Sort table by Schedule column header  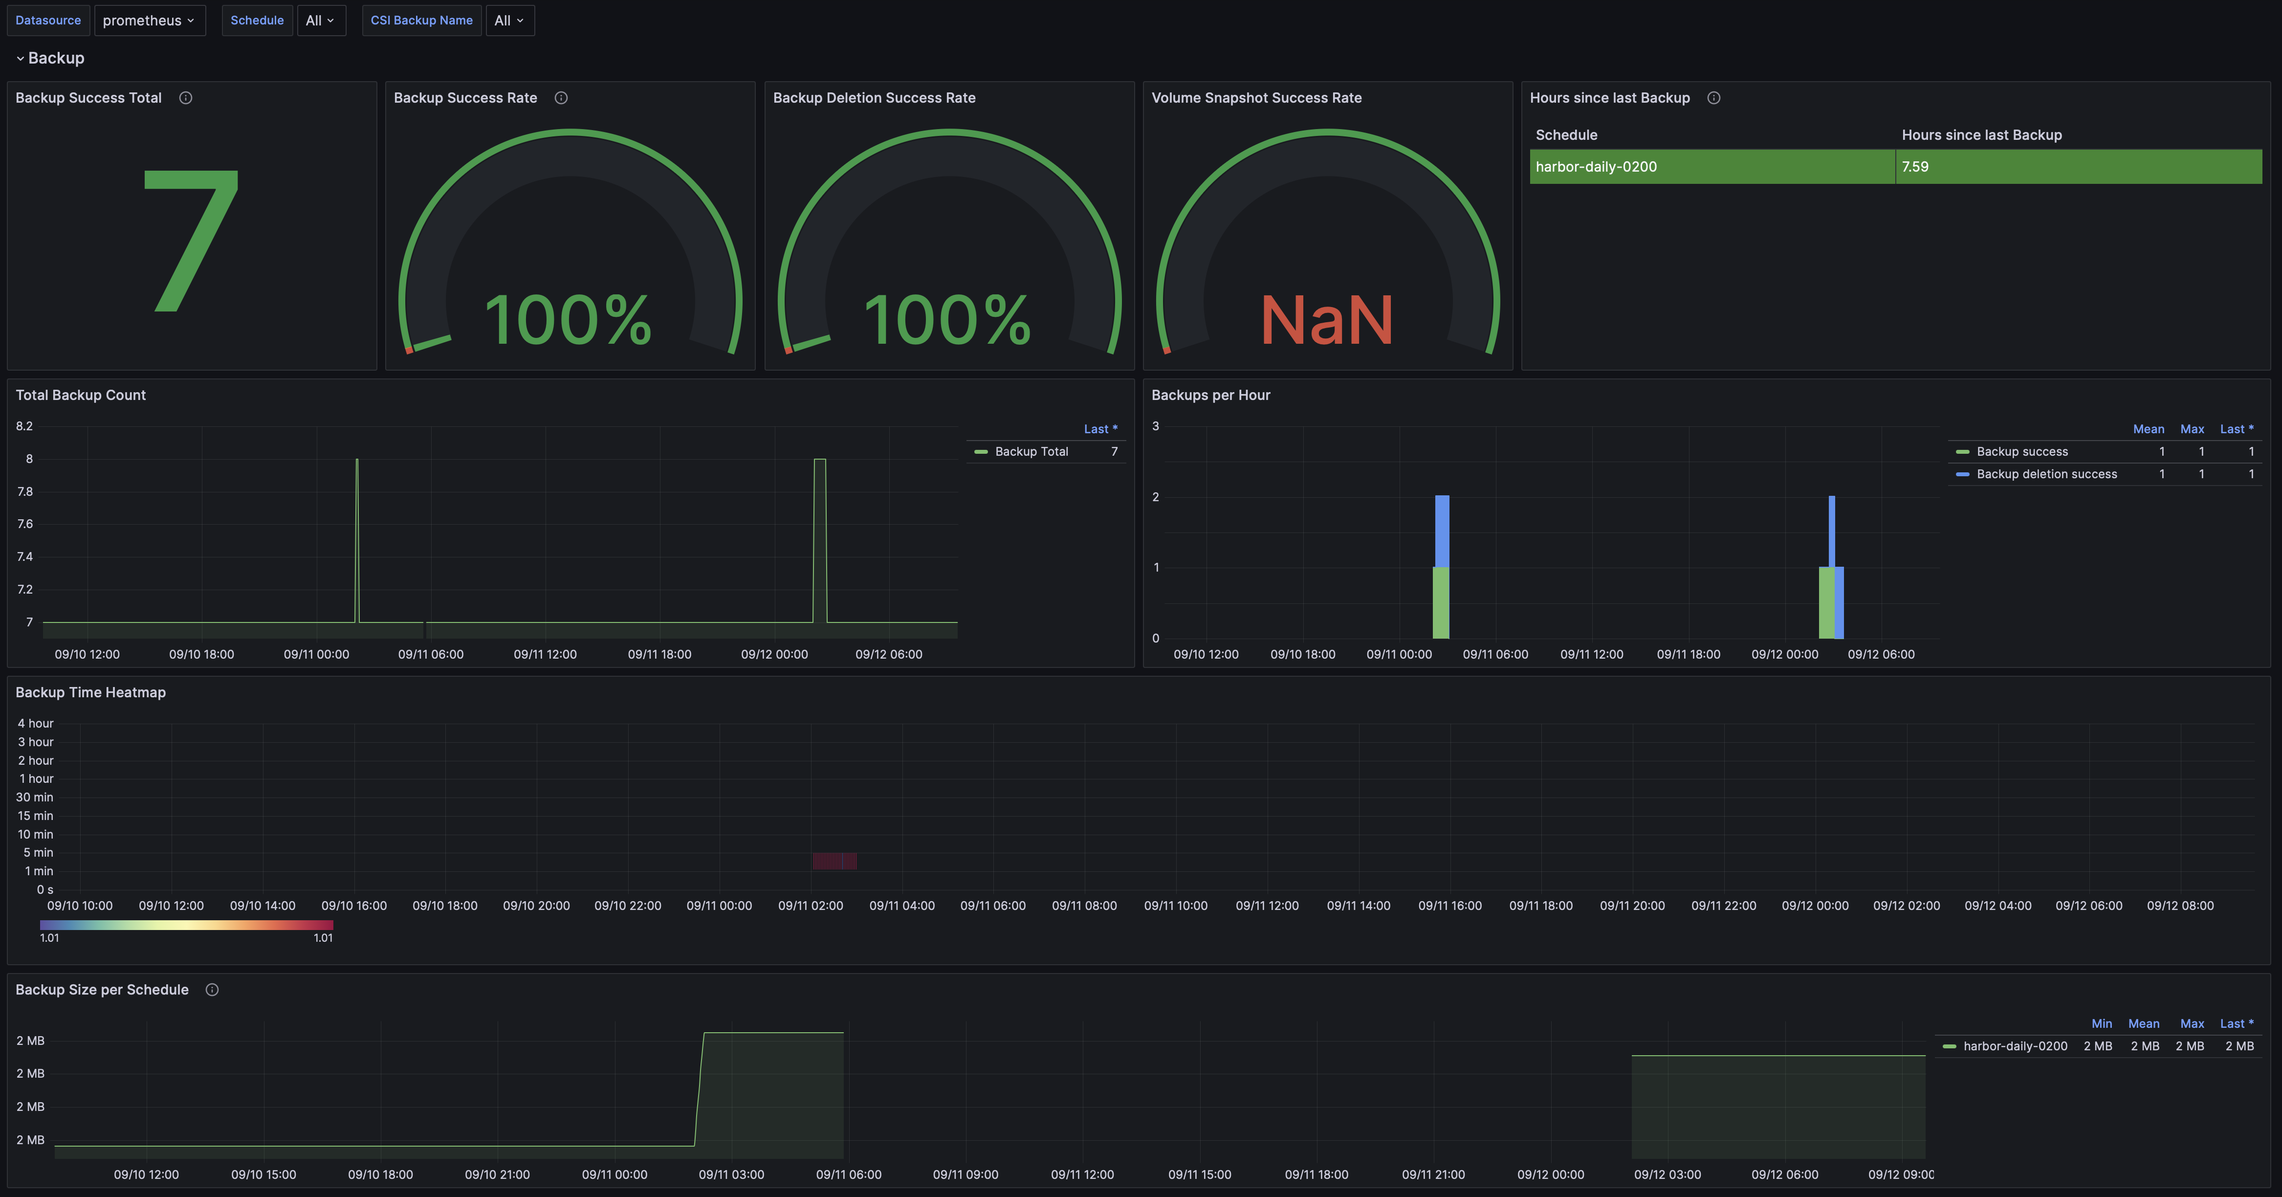coord(1565,134)
